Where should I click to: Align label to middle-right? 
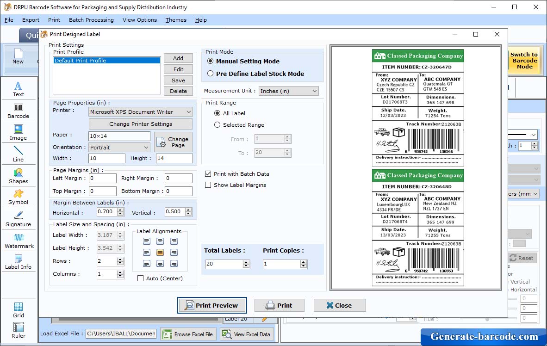(x=174, y=252)
